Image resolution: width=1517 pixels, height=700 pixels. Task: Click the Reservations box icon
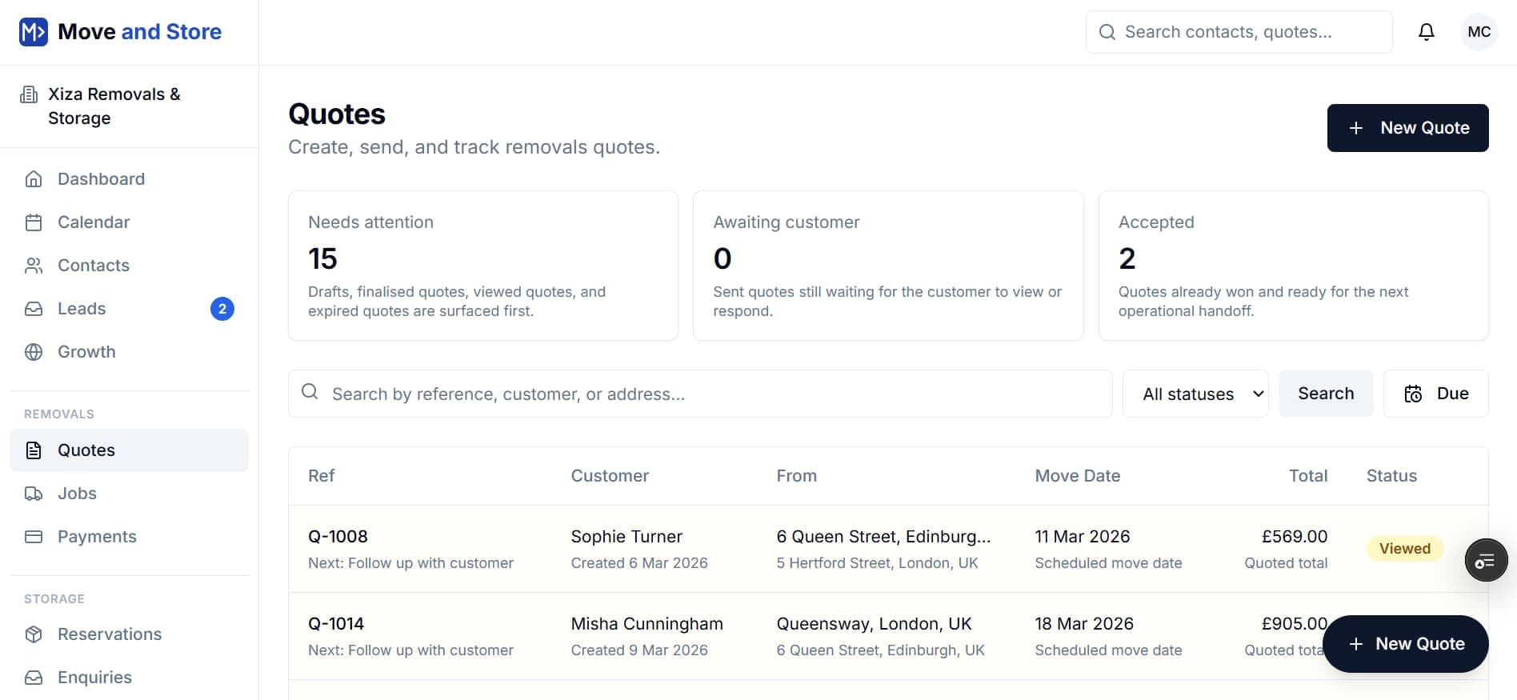(34, 634)
